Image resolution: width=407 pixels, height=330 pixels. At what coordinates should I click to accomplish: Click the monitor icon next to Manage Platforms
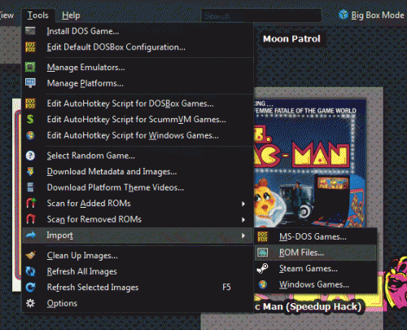[x=30, y=83]
